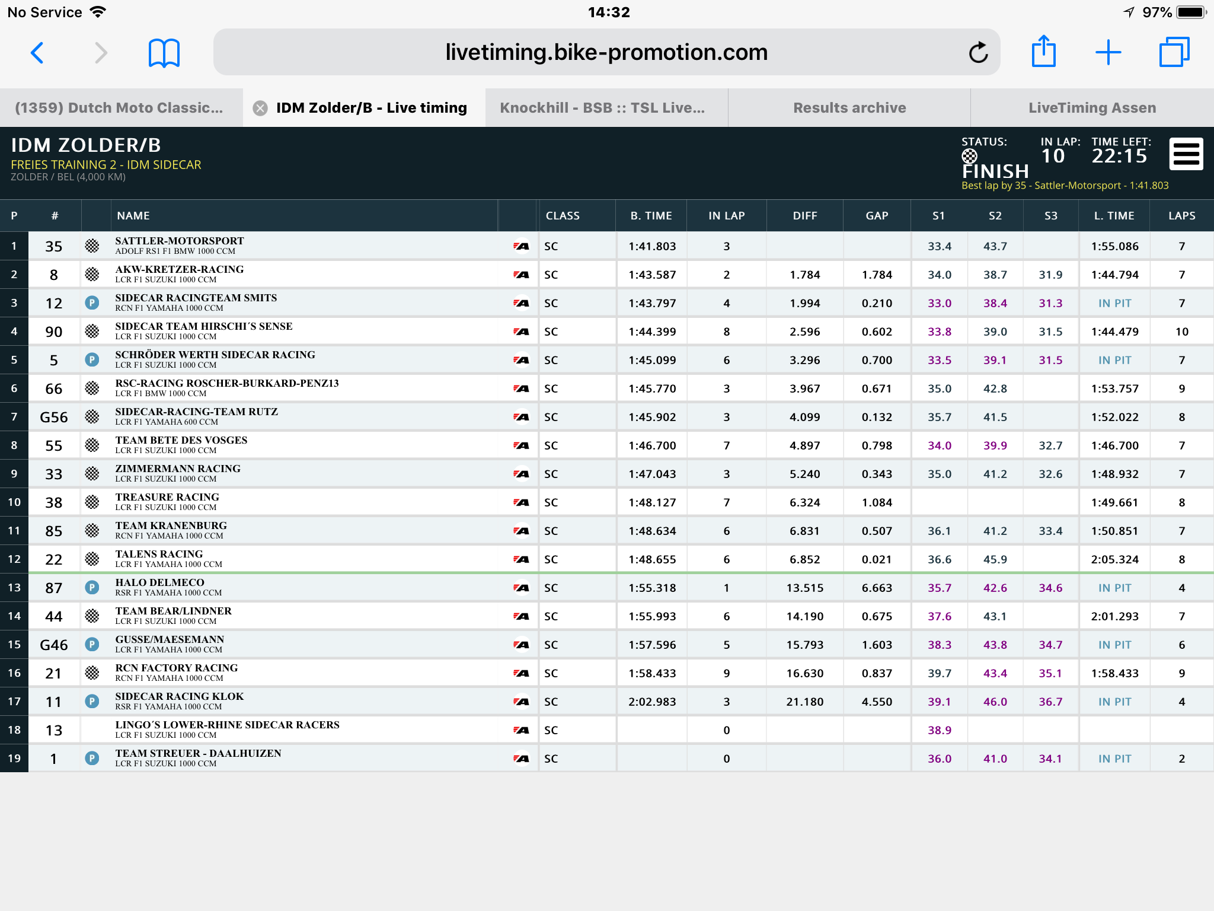Switch to the Results archive tab
The height and width of the screenshot is (911, 1214).
click(x=849, y=108)
